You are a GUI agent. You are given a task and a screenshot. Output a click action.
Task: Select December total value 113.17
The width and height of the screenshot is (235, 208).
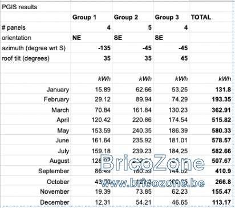(x=211, y=202)
